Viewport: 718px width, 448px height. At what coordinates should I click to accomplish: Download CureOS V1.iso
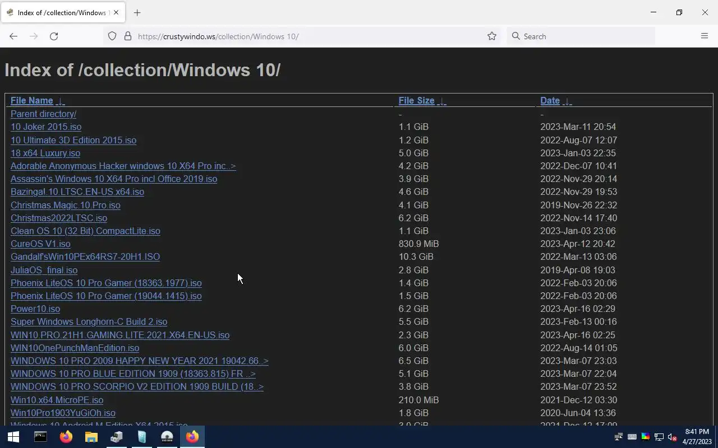[40, 244]
